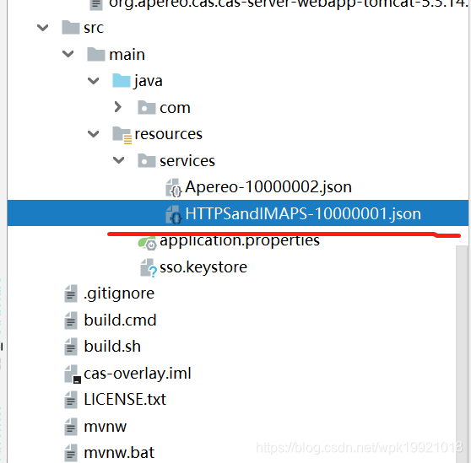Click the LICENSE.txt file icon
This screenshot has height=463, width=471.
[71, 400]
